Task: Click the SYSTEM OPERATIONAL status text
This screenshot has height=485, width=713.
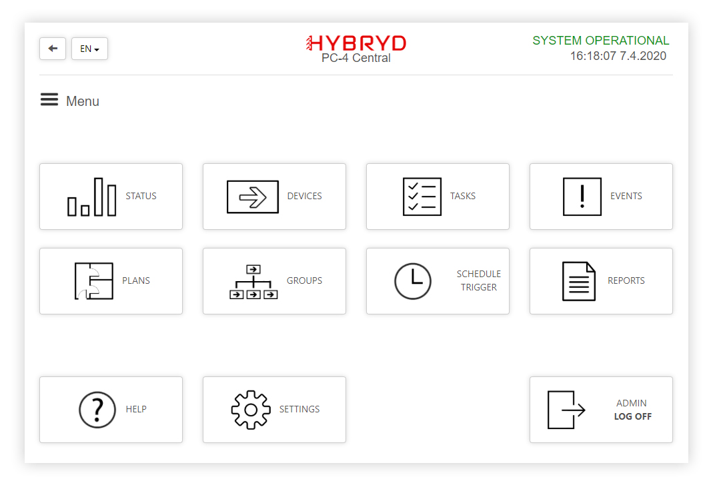Action: (x=601, y=41)
